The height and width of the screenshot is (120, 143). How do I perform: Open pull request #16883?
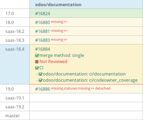pos(43,40)
